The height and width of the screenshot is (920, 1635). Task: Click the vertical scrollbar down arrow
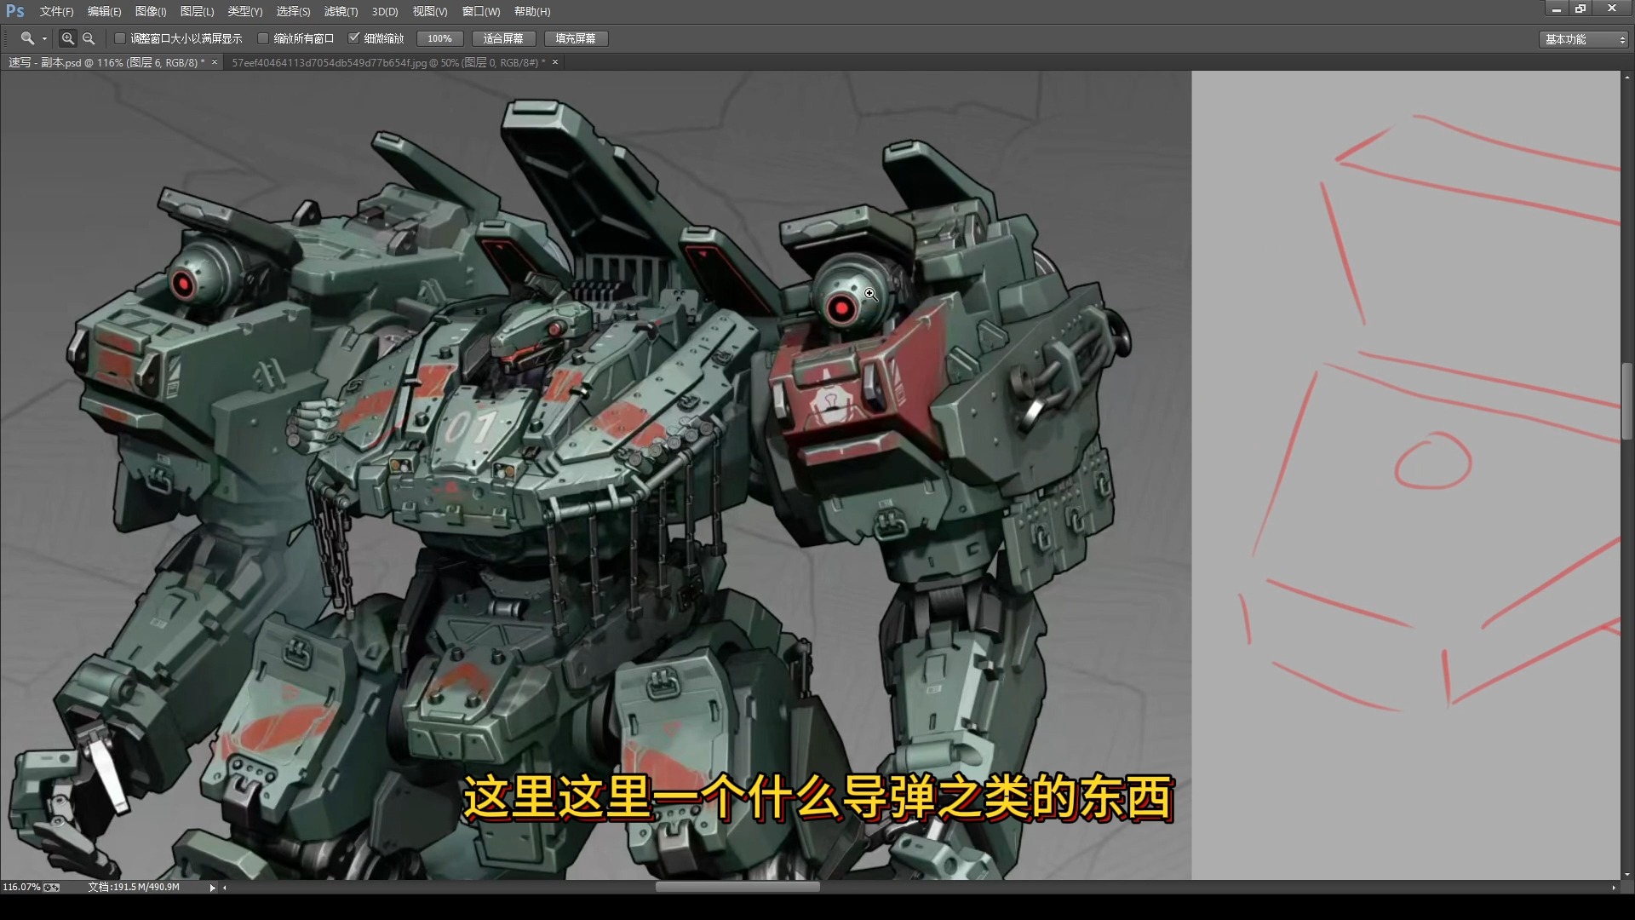pos(1627,874)
